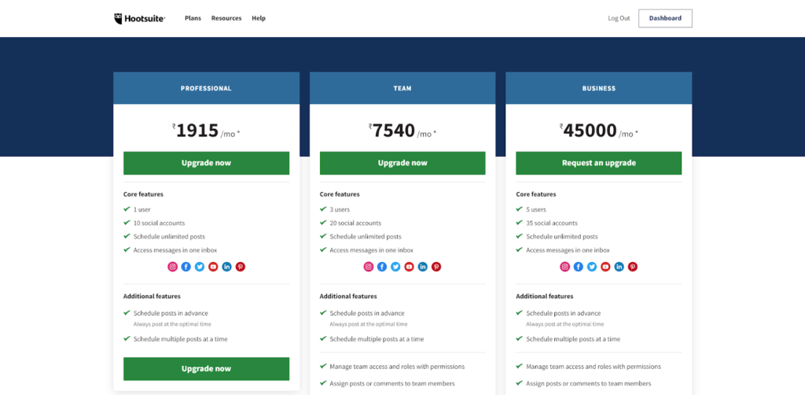805x395 pixels.
Task: Click 'Schedule multiple posts at a time' in Team plan
Action: tap(377, 339)
